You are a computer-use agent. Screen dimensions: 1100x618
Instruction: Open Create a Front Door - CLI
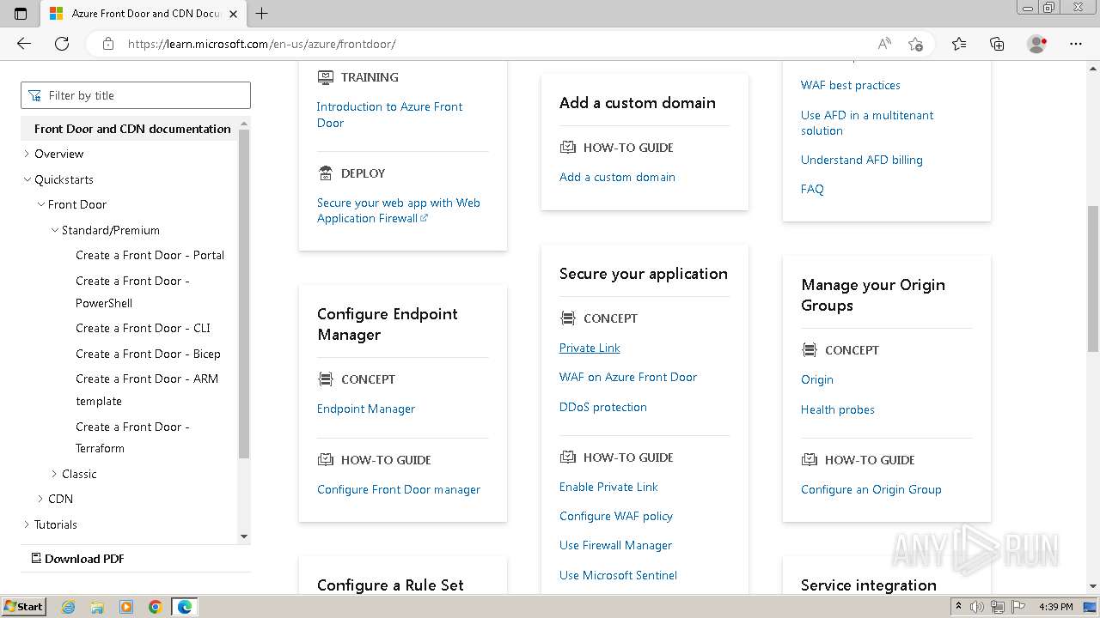[x=143, y=328]
